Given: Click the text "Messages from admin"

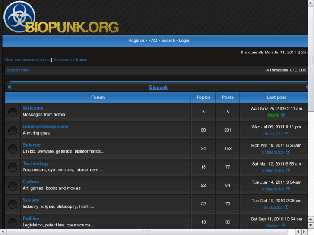Looking at the screenshot, I should click(x=44, y=114).
